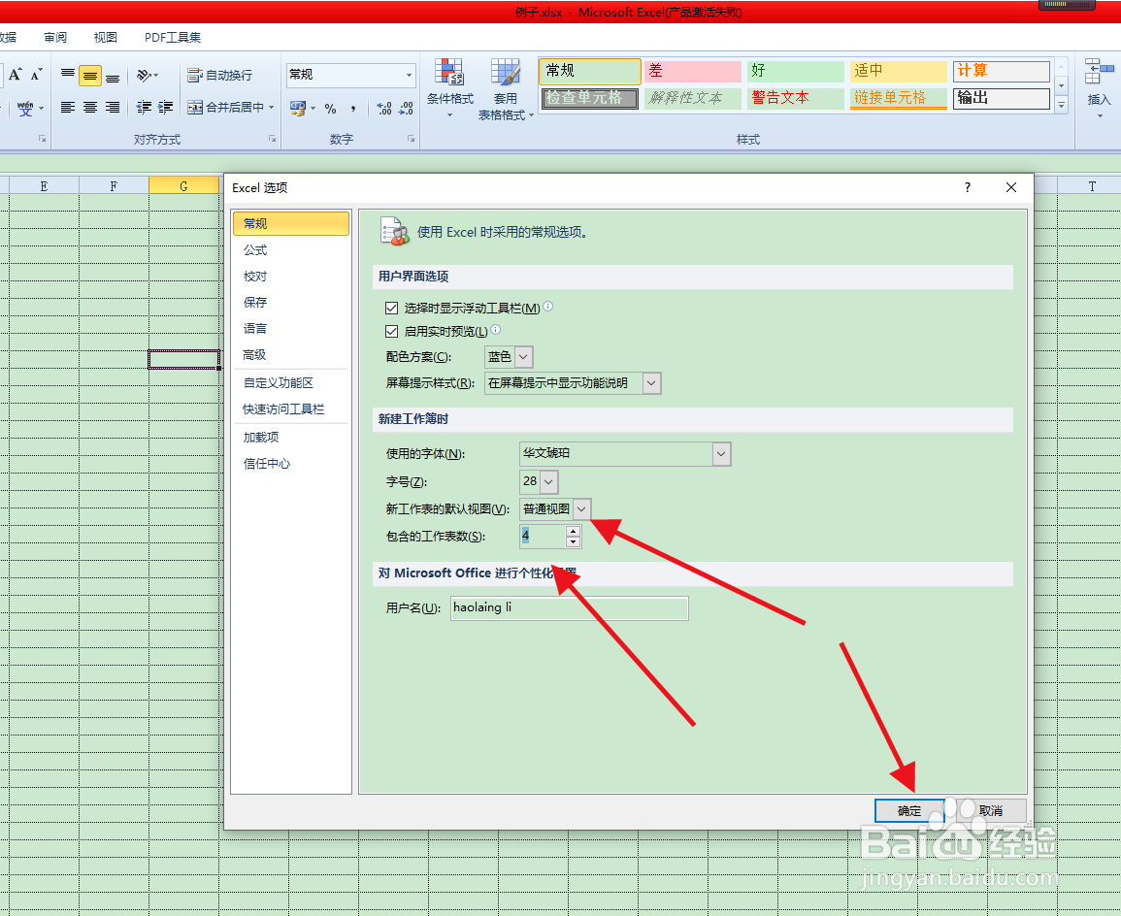
Task: Open 字号 font size dropdown
Action: pyautogui.click(x=548, y=481)
